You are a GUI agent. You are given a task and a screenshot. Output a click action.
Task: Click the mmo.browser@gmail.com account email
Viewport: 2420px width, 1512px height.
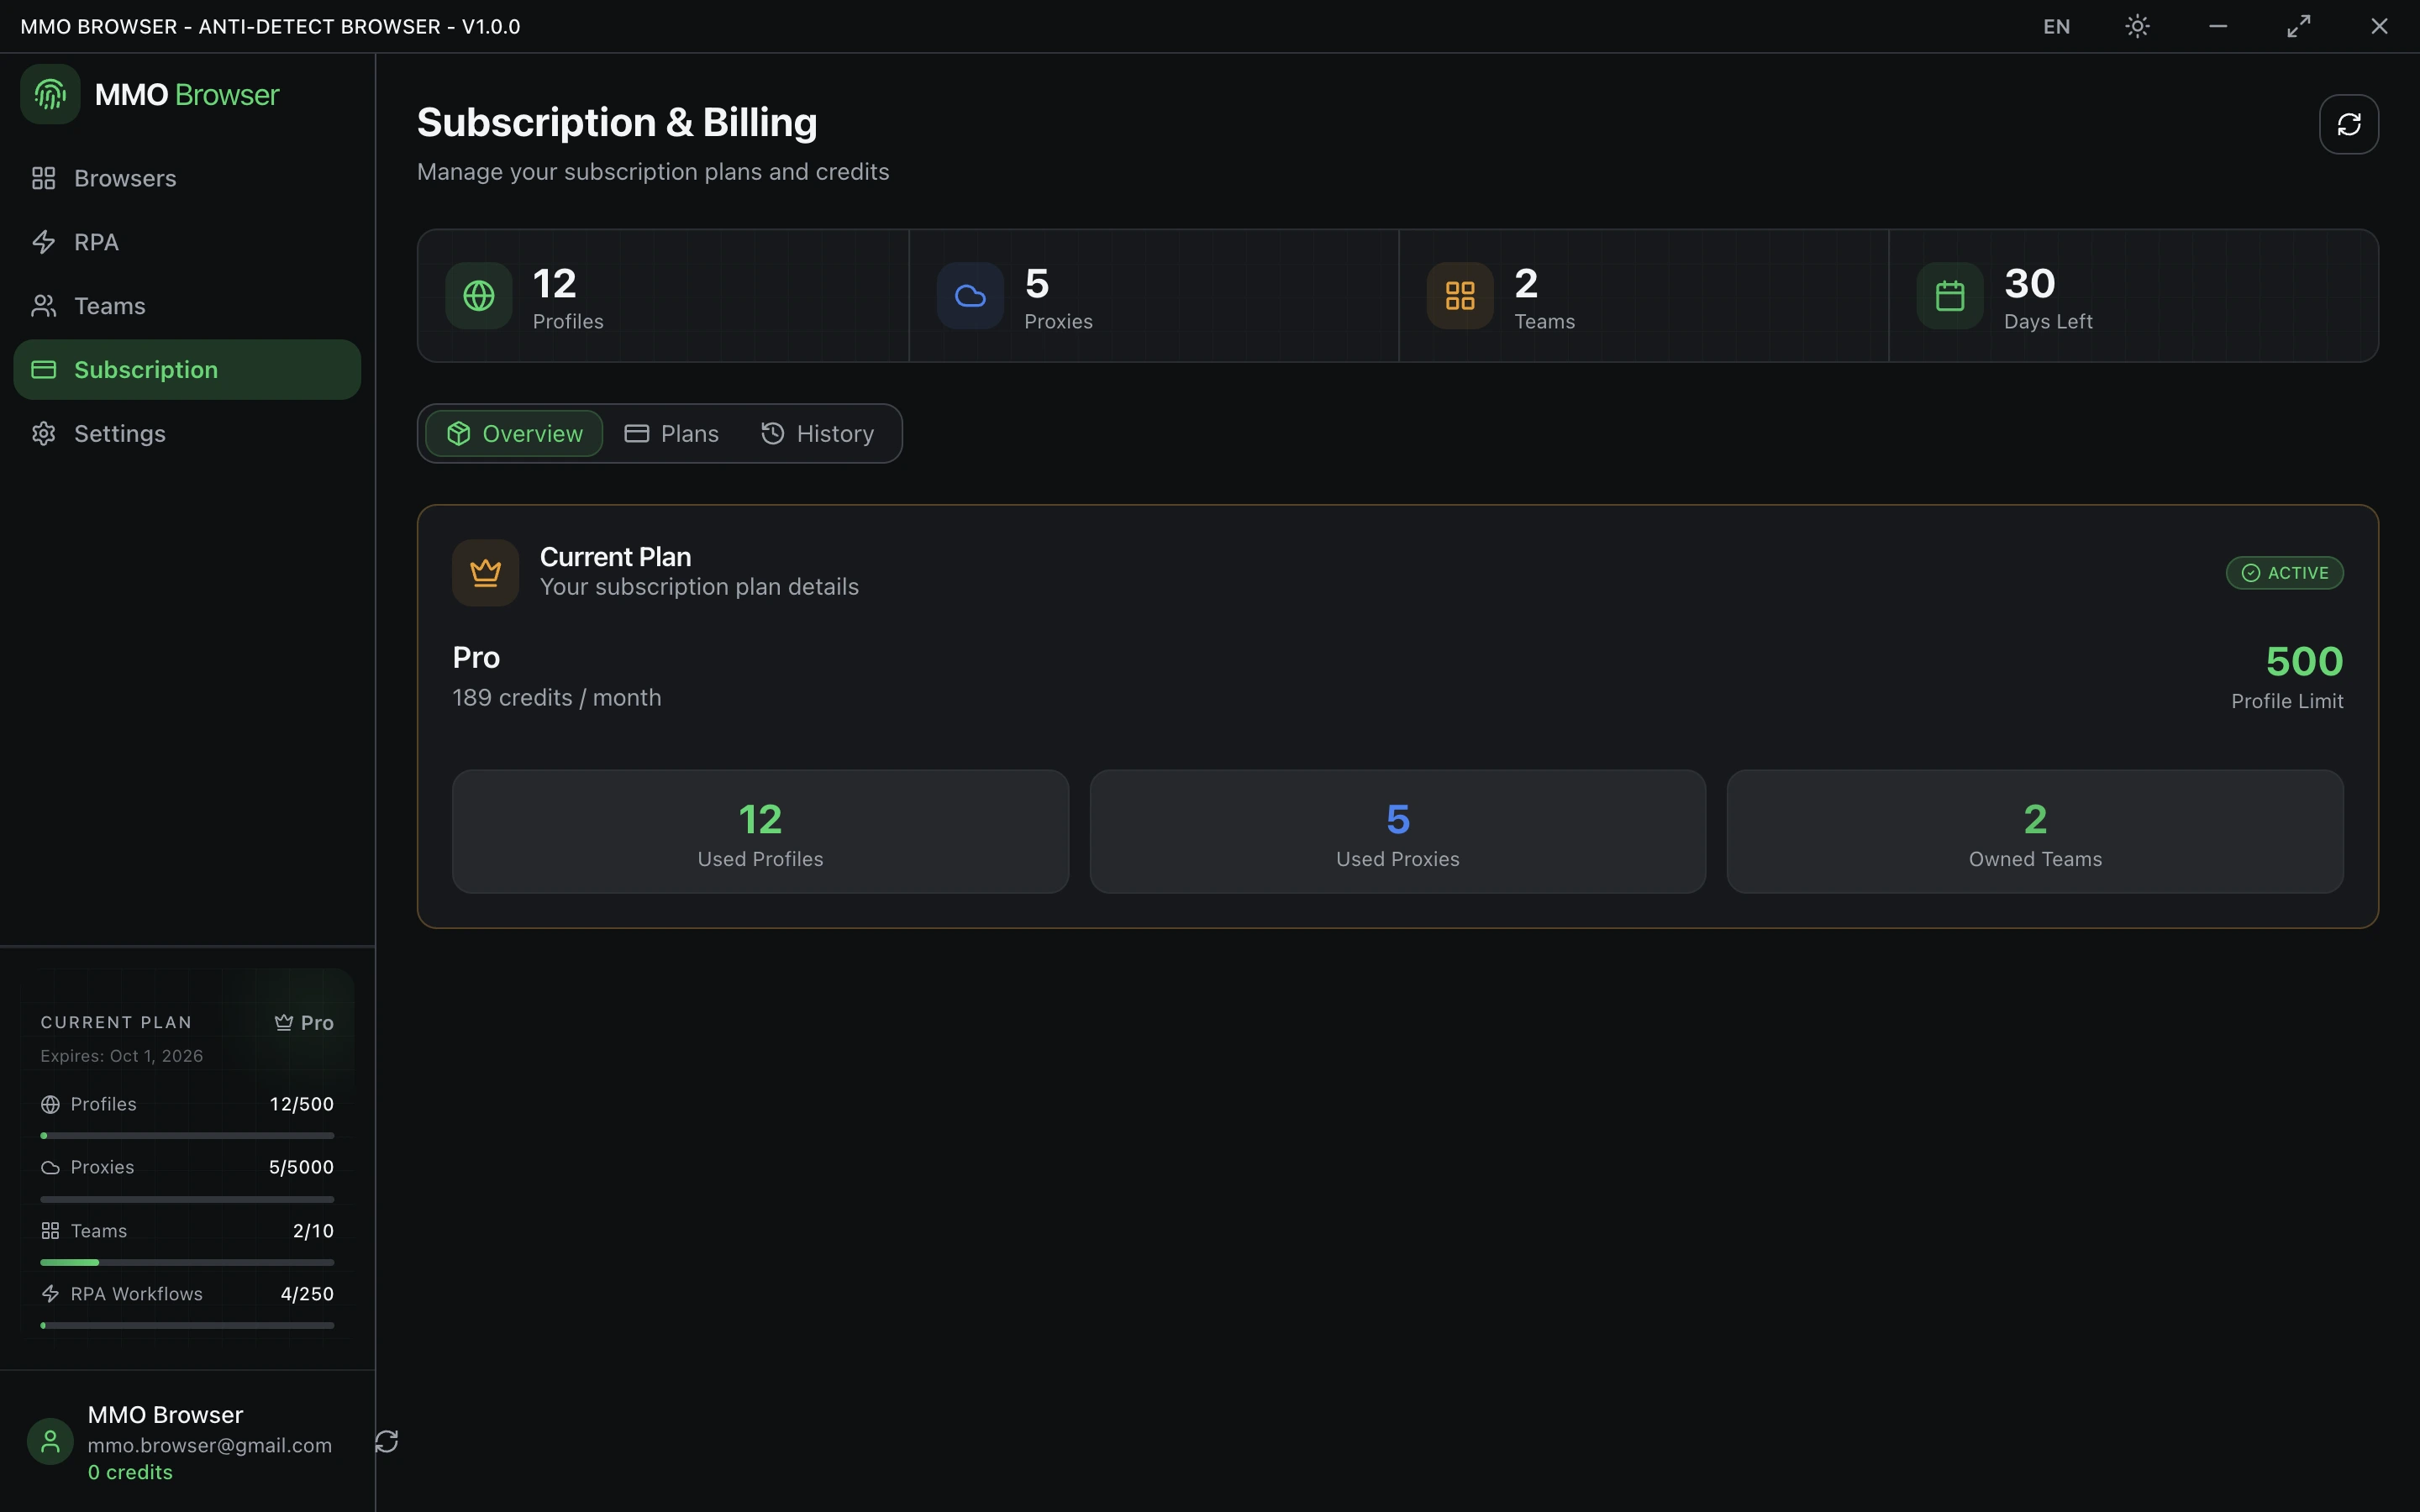pos(210,1445)
